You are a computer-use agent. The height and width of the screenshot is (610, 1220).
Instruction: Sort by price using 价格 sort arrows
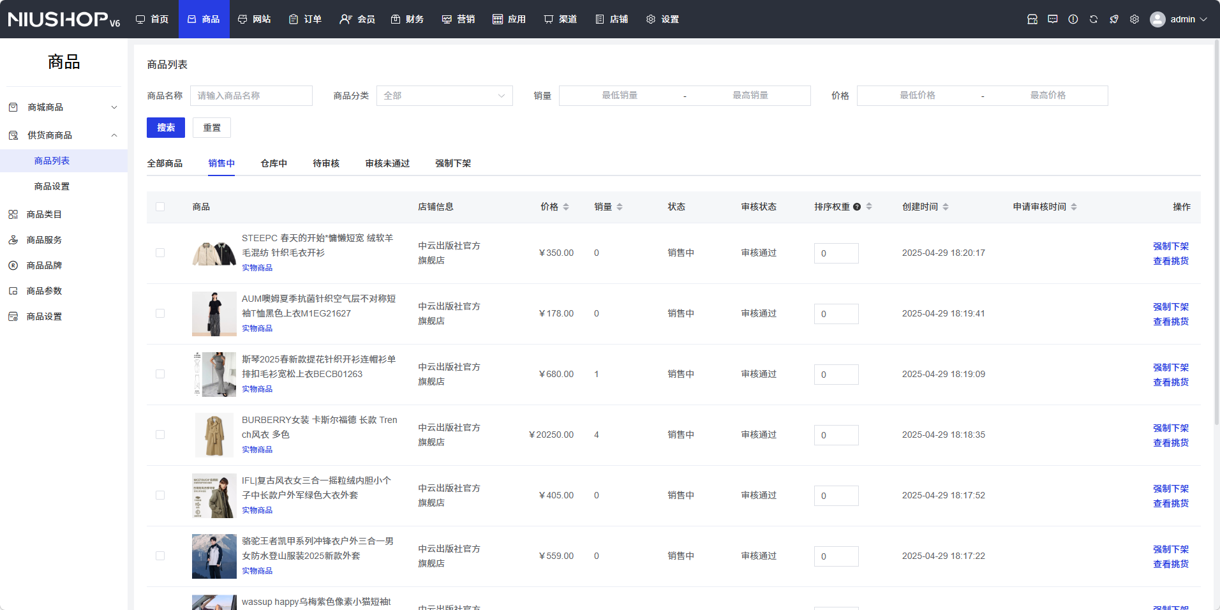click(566, 207)
